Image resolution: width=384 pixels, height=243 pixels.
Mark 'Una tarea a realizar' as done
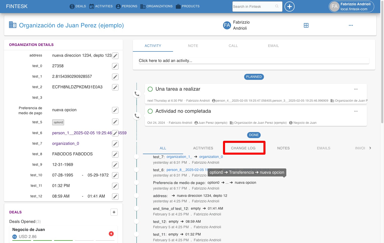coord(150,89)
